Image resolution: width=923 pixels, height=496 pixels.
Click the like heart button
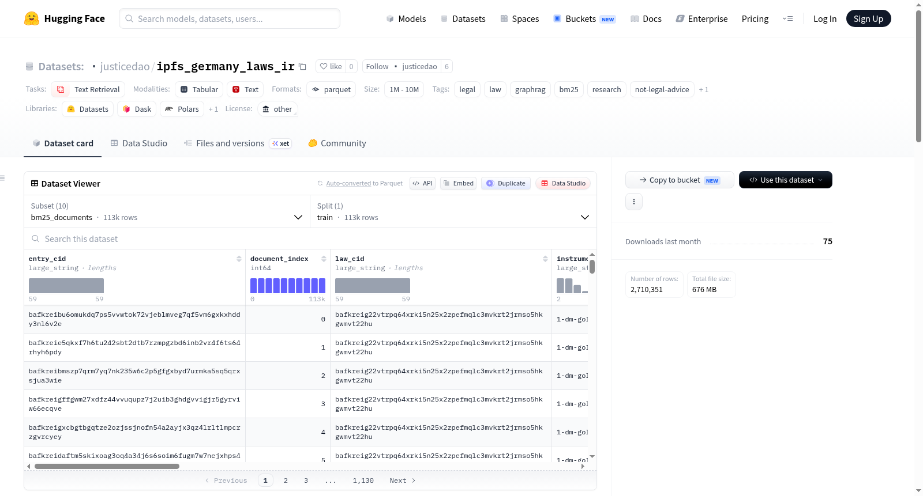click(x=331, y=66)
